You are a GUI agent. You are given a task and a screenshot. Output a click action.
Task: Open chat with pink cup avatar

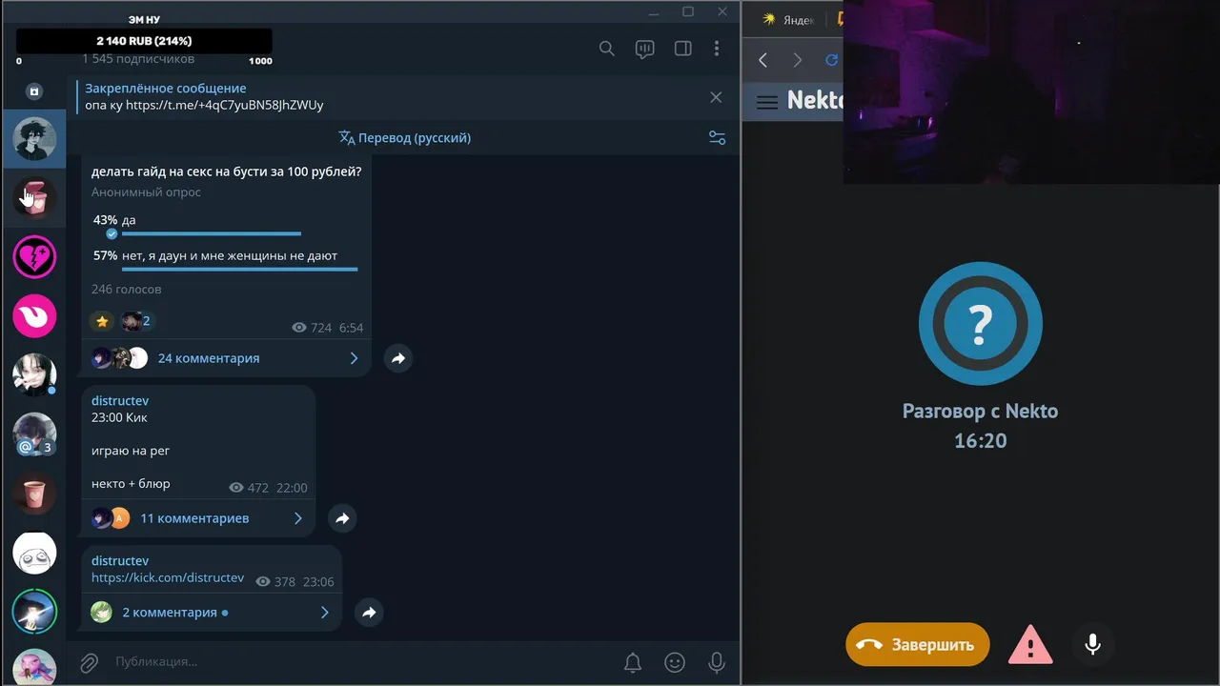pos(34,198)
